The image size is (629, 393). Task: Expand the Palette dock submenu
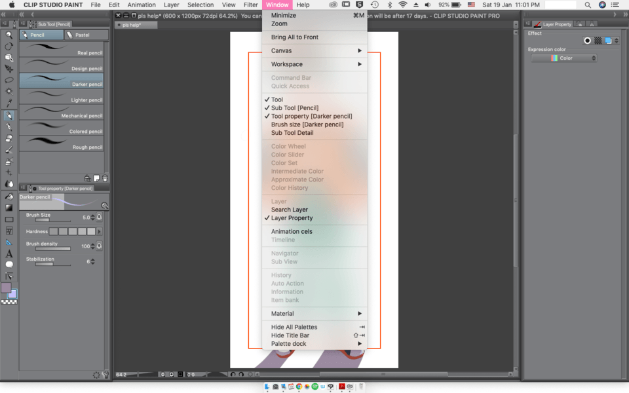314,344
